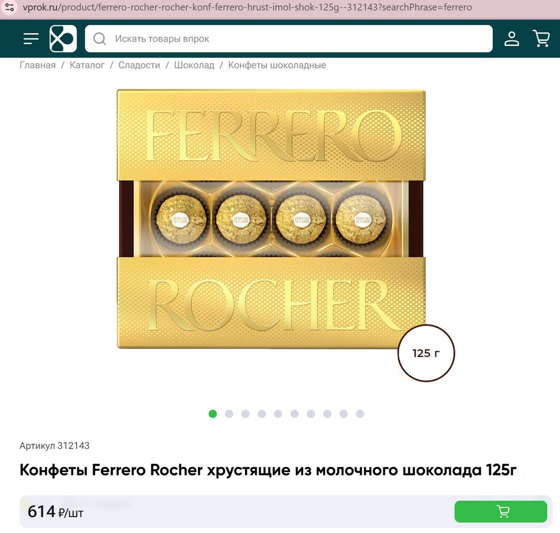The image size is (560, 533).
Task: Click the Vprok clover logo
Action: [63, 39]
